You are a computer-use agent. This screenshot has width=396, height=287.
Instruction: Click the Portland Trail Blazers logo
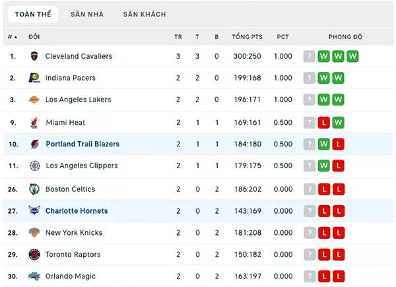34,144
